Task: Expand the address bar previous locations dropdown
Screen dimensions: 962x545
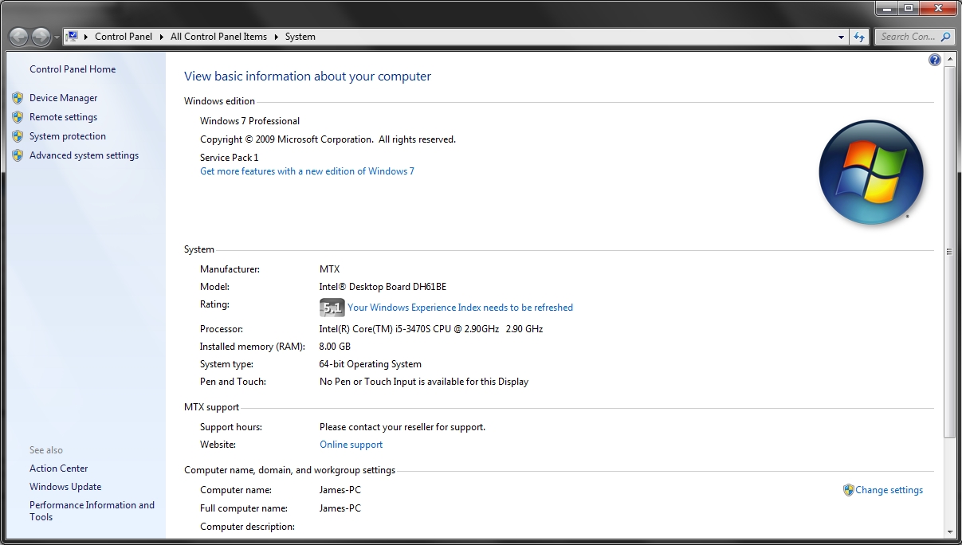Action: pos(842,37)
